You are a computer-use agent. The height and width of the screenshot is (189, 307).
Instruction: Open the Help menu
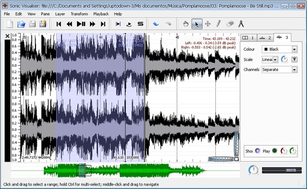[x=118, y=14]
